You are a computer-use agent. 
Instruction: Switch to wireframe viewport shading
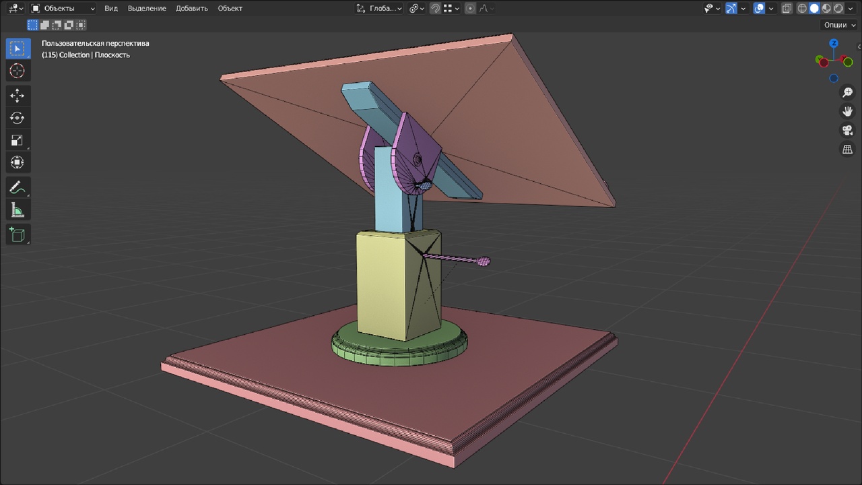tap(802, 8)
